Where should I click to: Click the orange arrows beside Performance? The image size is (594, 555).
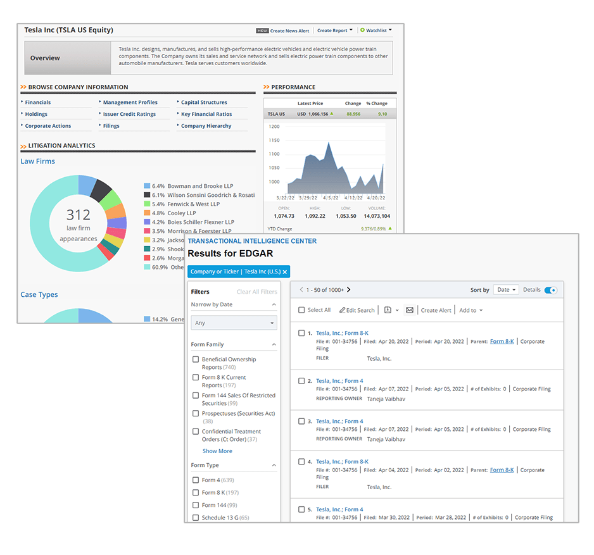click(267, 87)
